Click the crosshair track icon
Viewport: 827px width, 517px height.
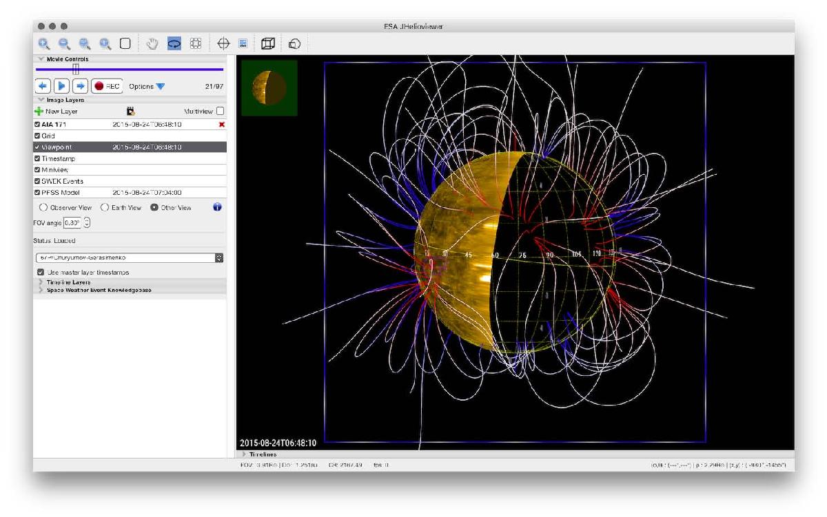pyautogui.click(x=223, y=43)
